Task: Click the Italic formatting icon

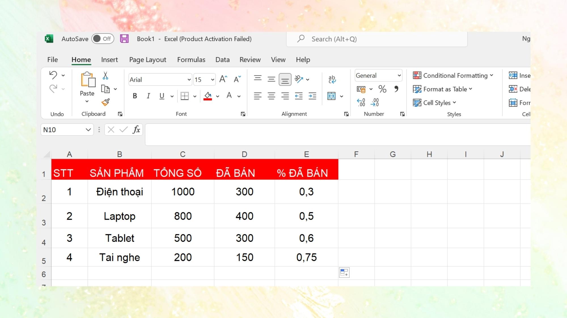Action: (x=149, y=96)
